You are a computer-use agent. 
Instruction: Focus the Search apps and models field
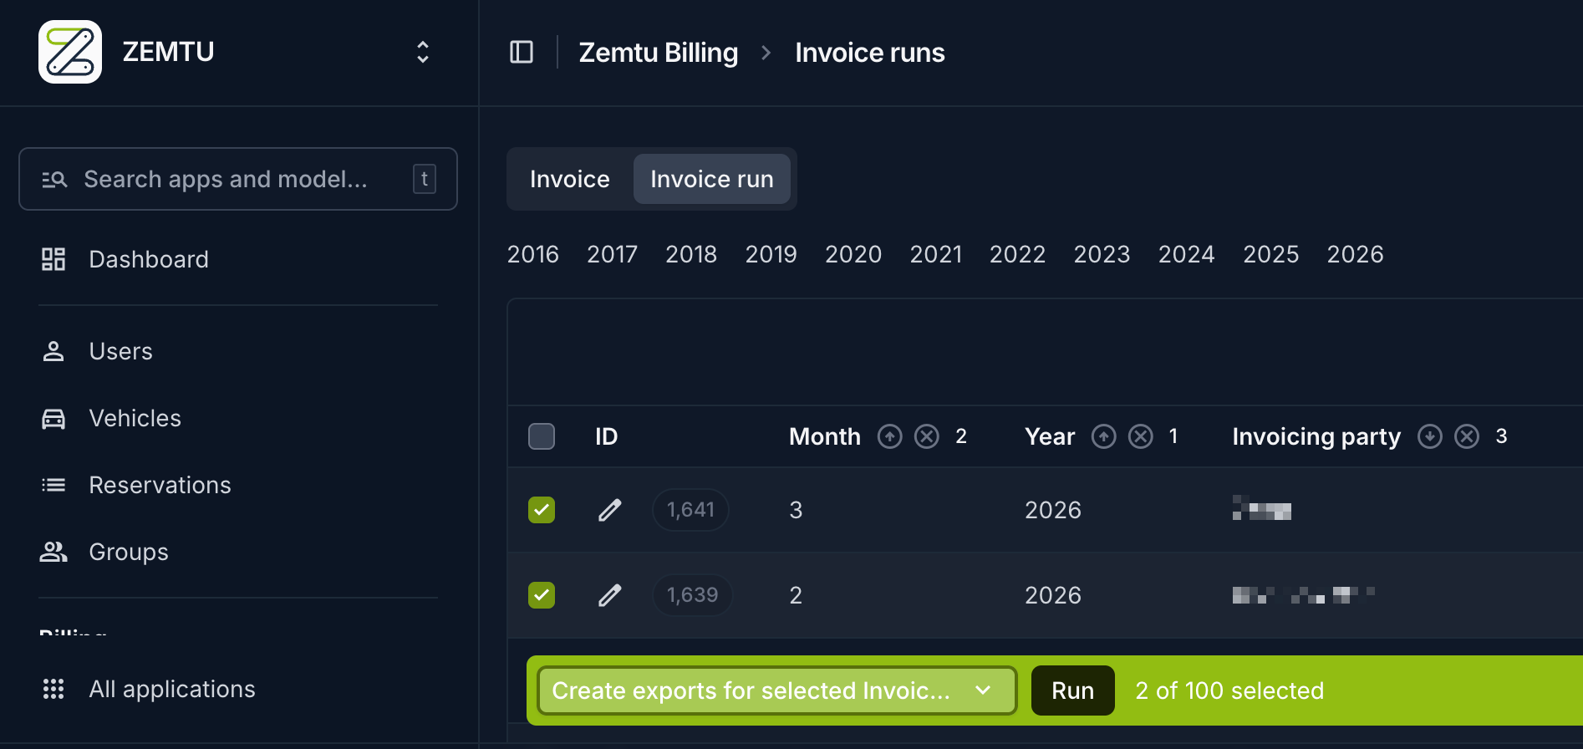click(238, 179)
